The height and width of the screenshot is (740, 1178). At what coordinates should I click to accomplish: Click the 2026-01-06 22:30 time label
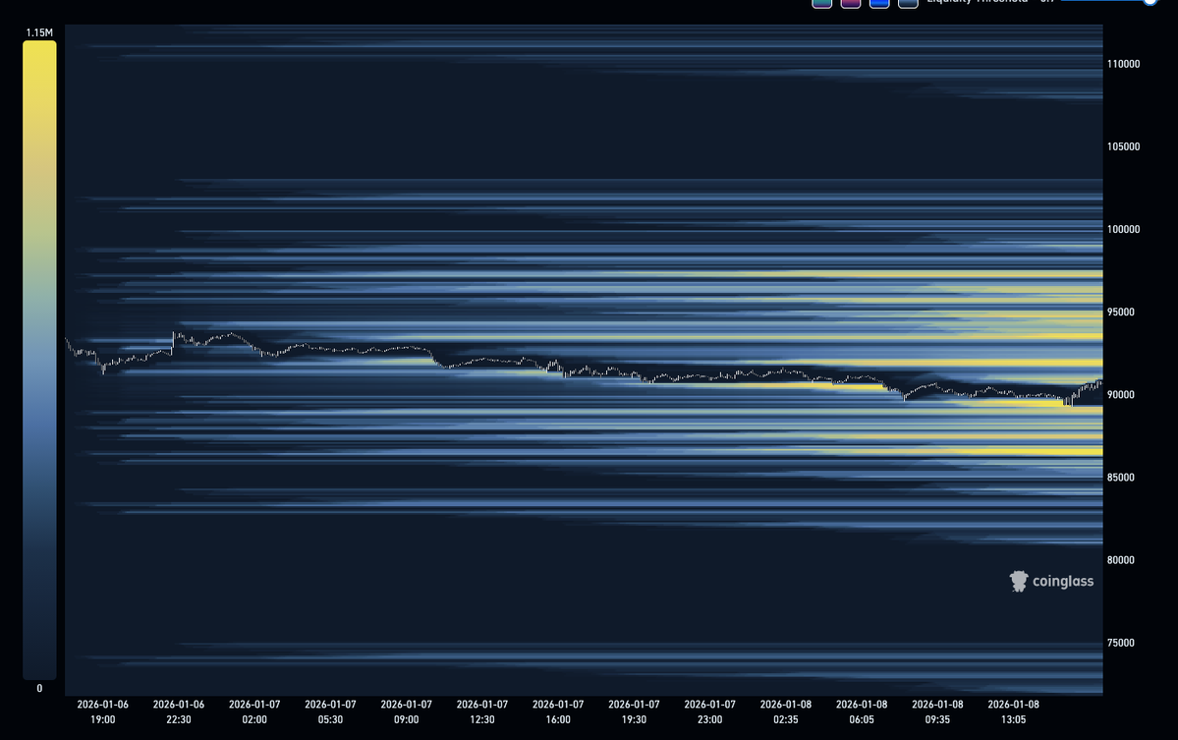[179, 712]
